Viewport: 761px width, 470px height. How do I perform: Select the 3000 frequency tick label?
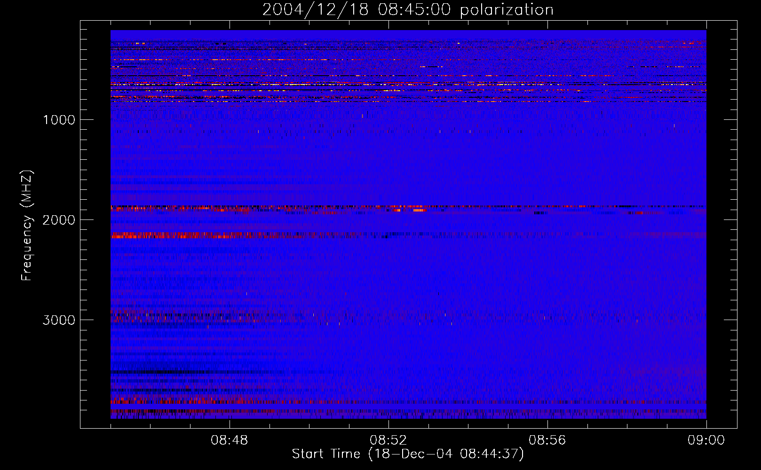tap(59, 320)
